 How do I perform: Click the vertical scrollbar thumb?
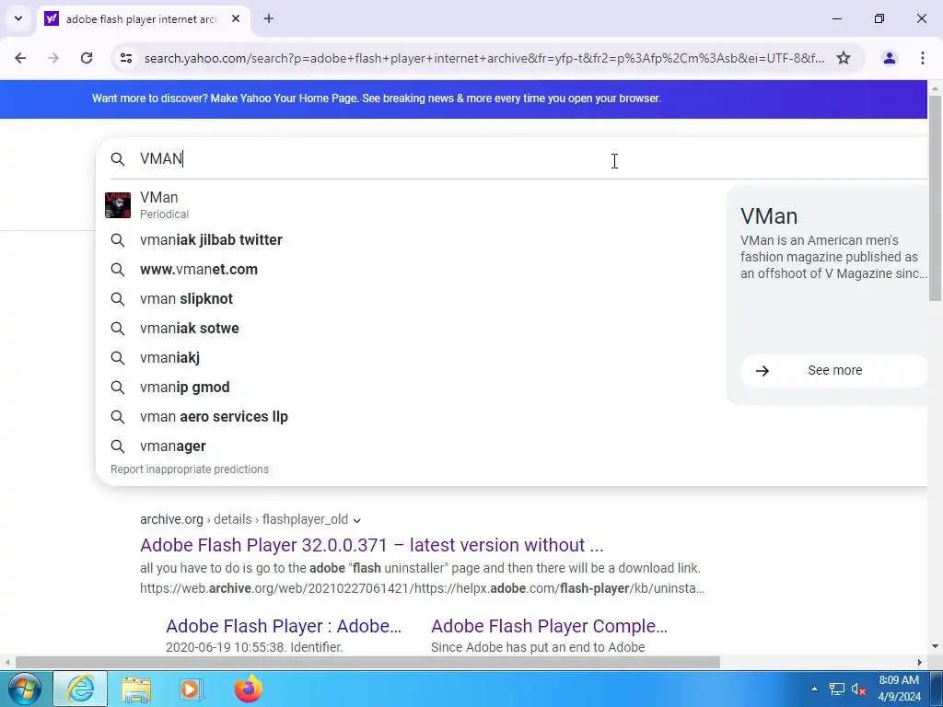tap(935, 199)
